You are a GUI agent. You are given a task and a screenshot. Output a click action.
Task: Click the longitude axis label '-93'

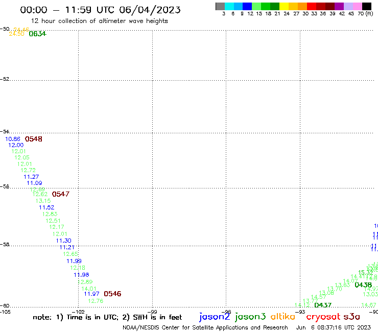(300, 312)
